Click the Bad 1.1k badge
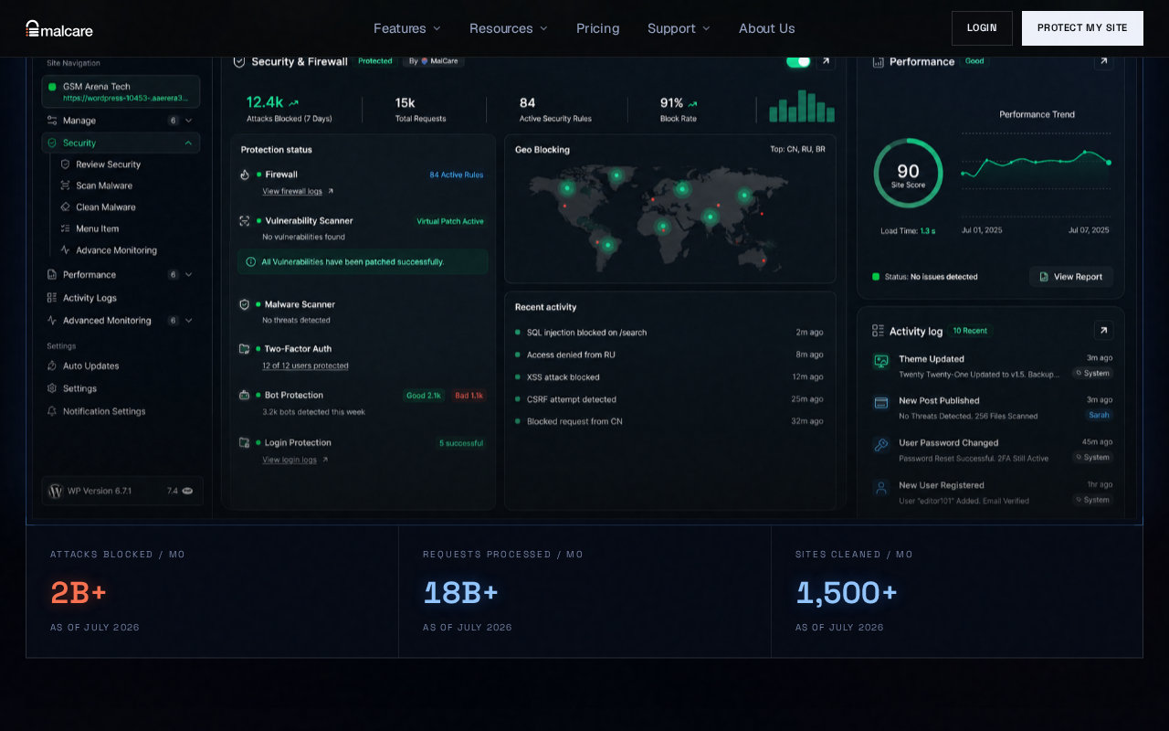1169x731 pixels. tap(469, 396)
